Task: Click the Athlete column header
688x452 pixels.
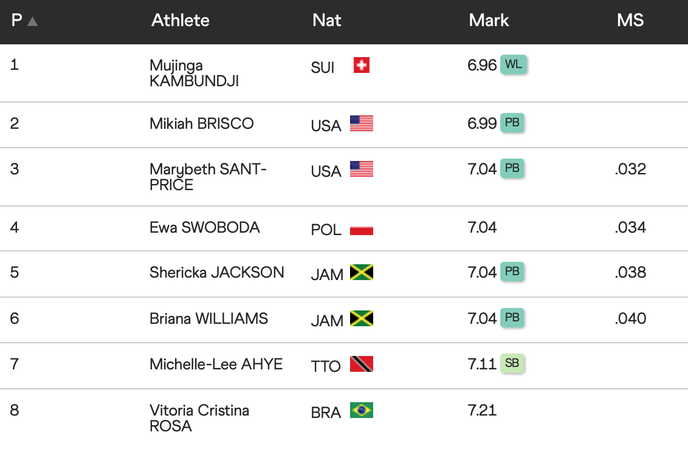Action: [181, 20]
